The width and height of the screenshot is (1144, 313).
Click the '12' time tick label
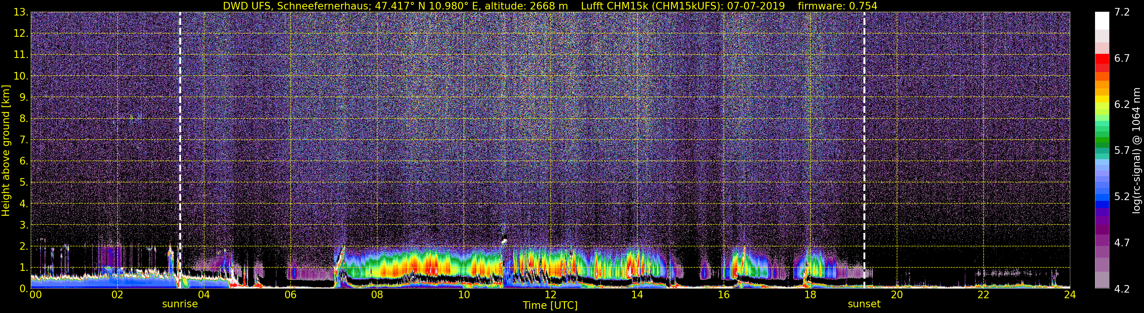pyautogui.click(x=550, y=295)
